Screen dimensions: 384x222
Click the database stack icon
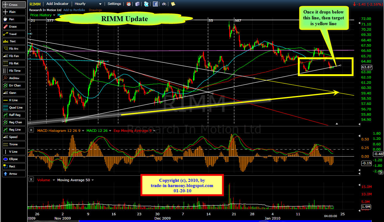pos(138,4)
